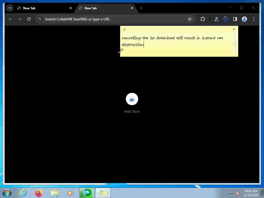This screenshot has width=264, height=198.
Task: Open the Windows Start menu
Action: [x=7, y=193]
